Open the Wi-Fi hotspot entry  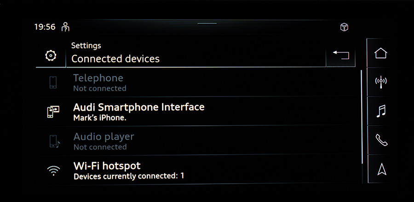pos(129,170)
